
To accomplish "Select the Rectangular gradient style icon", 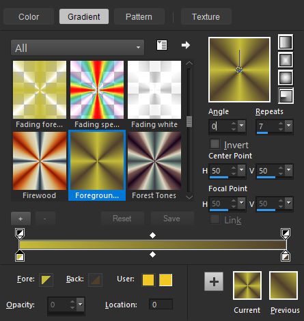I will [286, 60].
